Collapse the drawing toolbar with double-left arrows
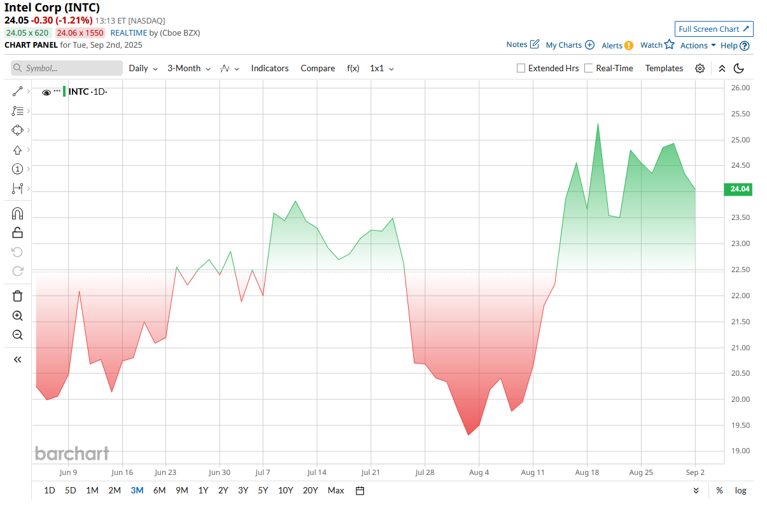767x515 pixels. point(17,359)
